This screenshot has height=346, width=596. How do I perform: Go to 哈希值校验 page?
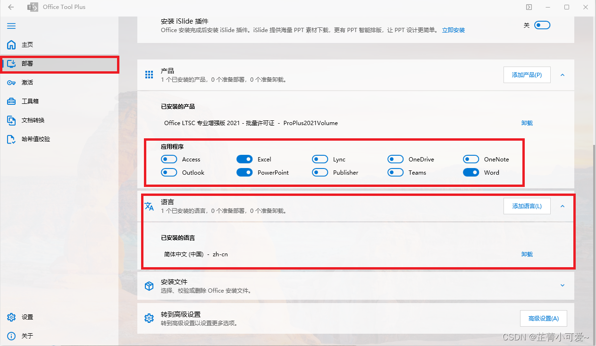59,139
